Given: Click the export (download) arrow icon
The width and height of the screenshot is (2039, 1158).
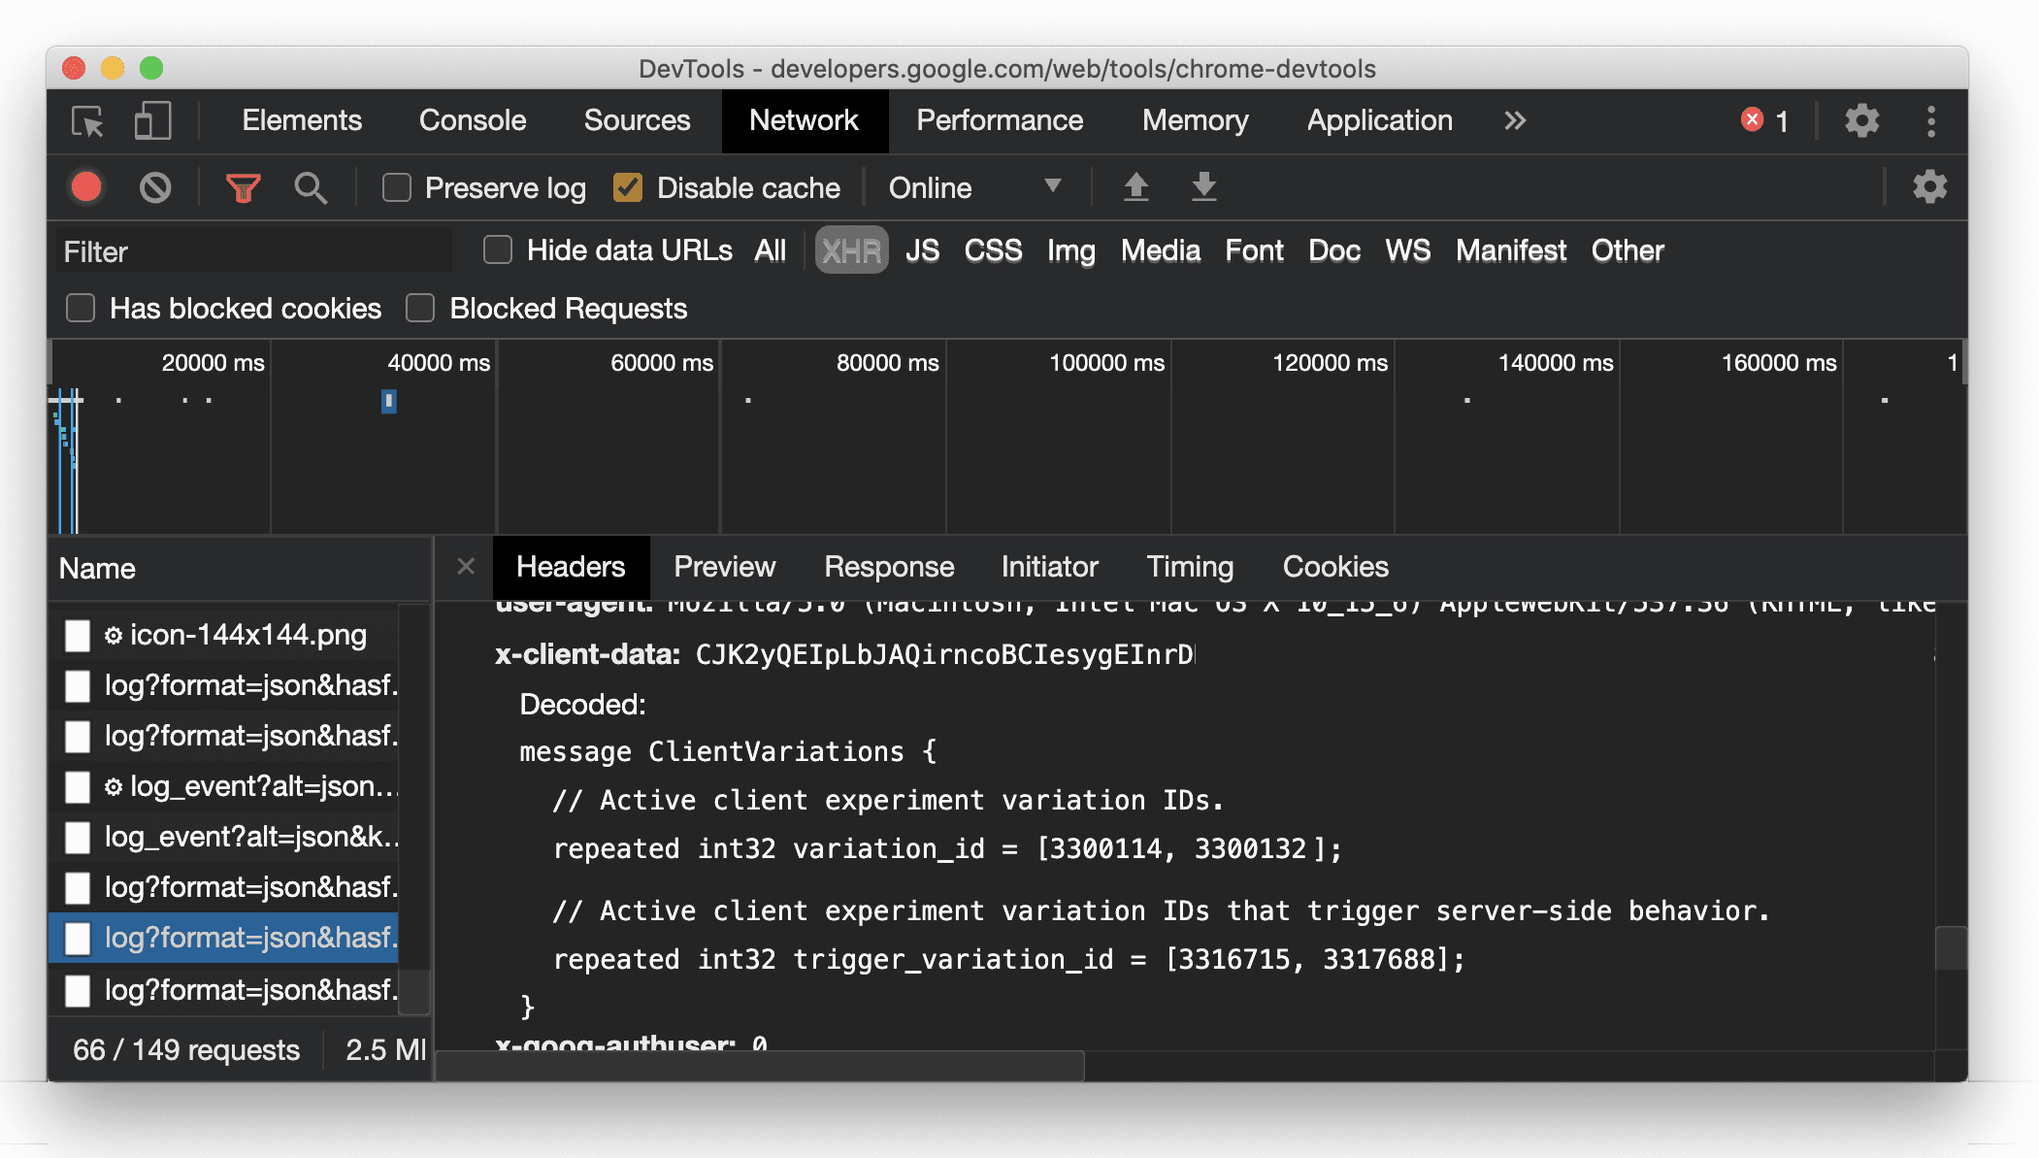Looking at the screenshot, I should [x=1200, y=187].
